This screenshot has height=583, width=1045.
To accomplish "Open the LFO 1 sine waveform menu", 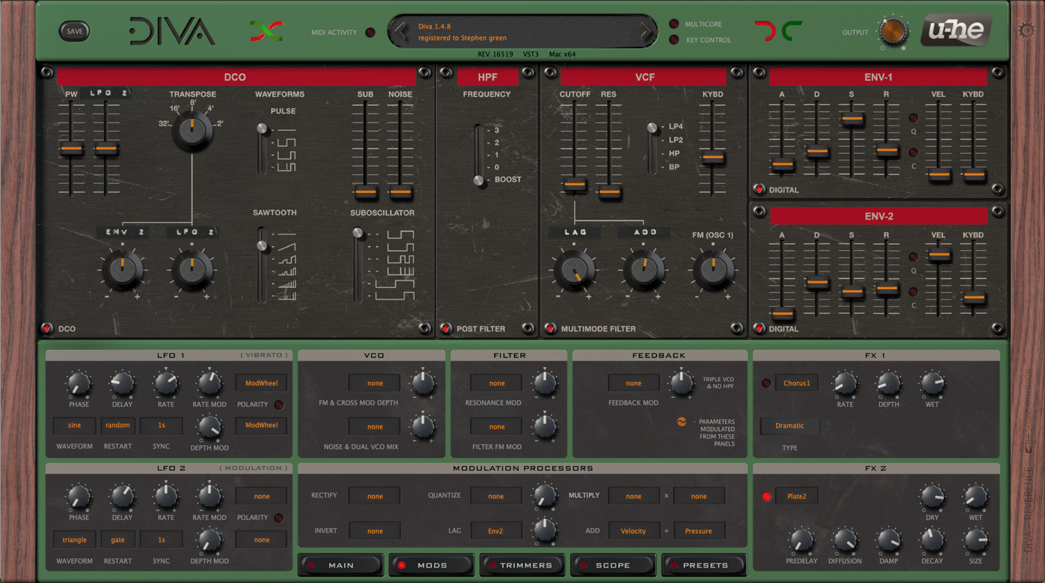I will click(x=75, y=425).
